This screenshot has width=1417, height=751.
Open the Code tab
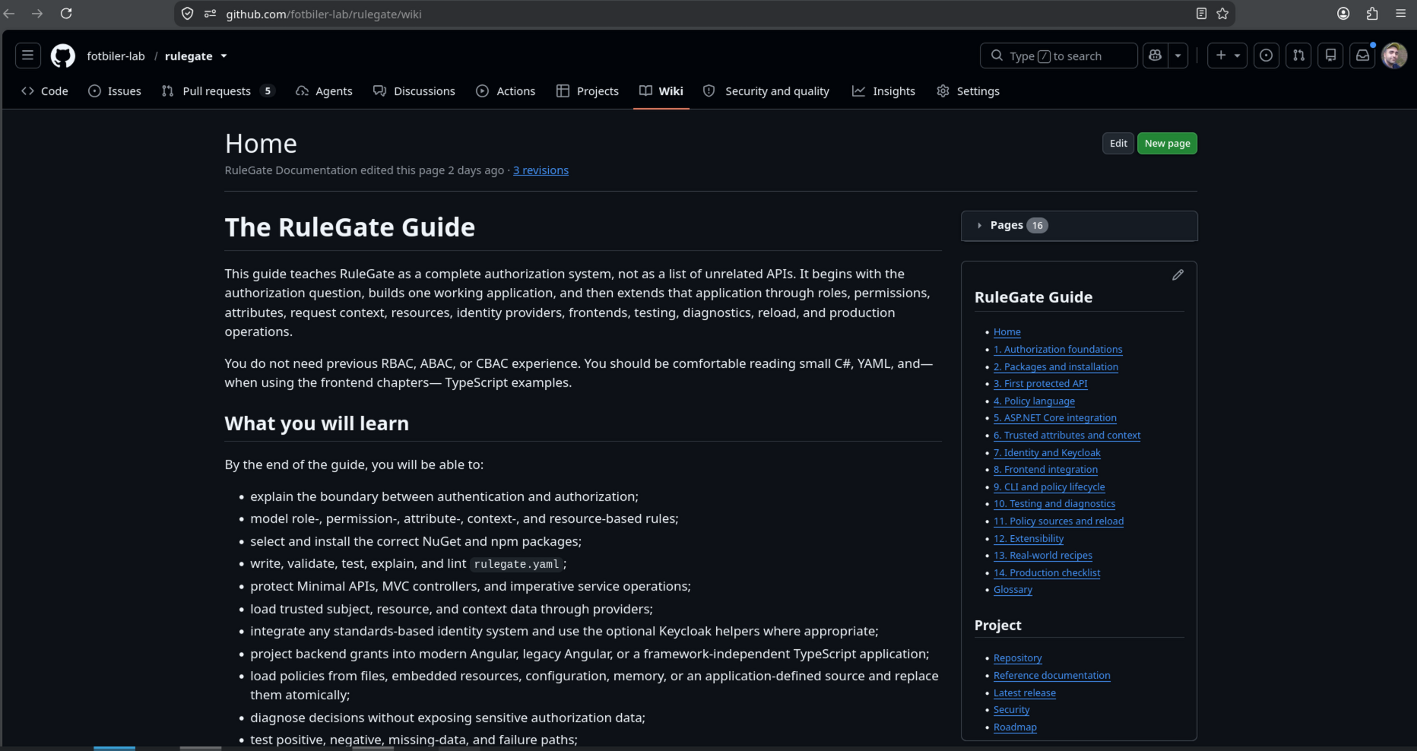[45, 91]
